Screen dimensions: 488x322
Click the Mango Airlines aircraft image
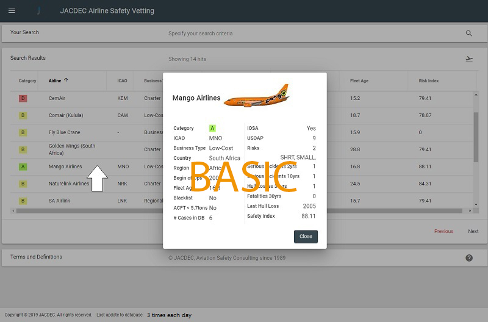pyautogui.click(x=257, y=96)
